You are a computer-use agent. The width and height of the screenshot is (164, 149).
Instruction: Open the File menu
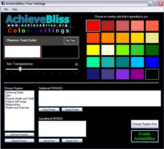(x=6, y=9)
